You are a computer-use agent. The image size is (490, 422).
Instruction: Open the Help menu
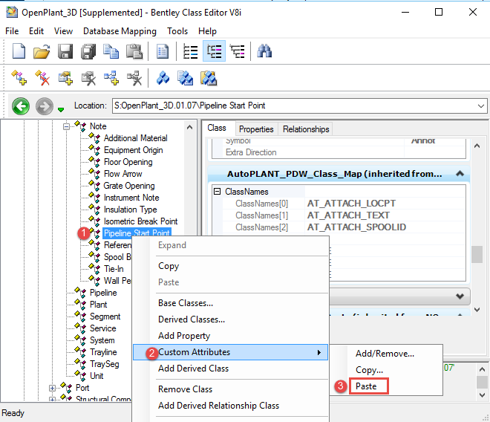click(207, 31)
